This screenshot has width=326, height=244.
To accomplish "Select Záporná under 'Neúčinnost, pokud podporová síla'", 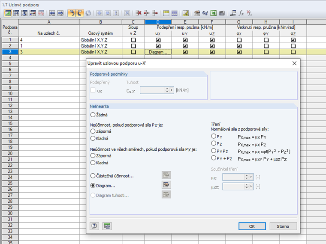I will pos(93,131).
